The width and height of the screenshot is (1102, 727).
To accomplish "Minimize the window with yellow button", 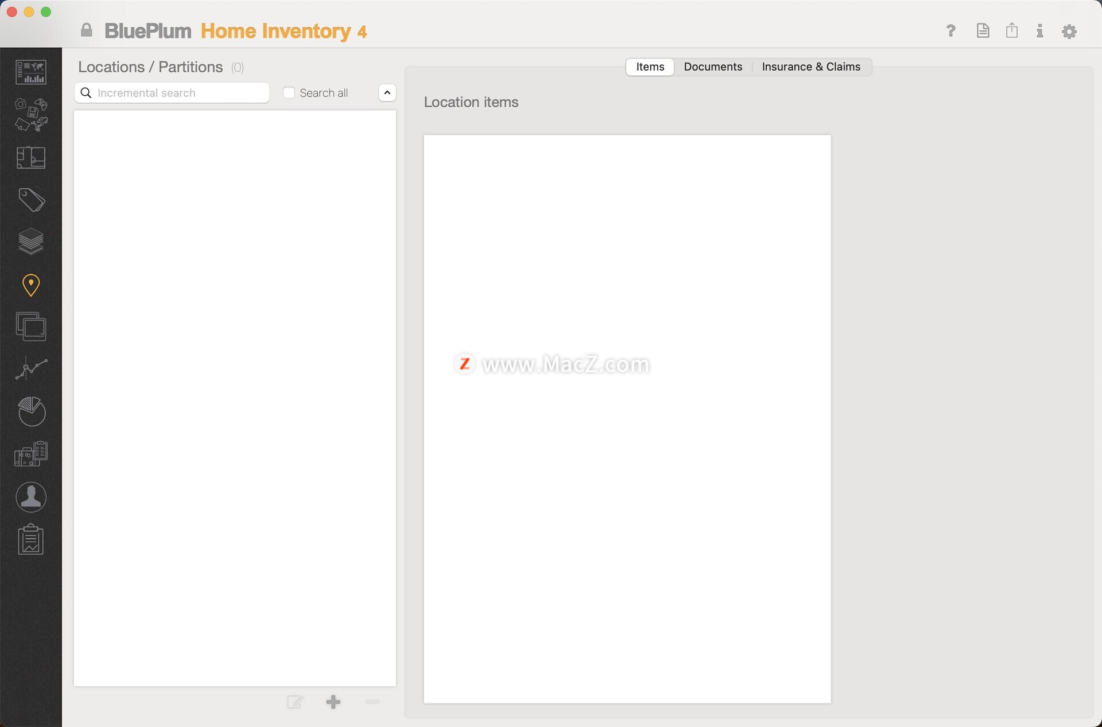I will pos(29,12).
